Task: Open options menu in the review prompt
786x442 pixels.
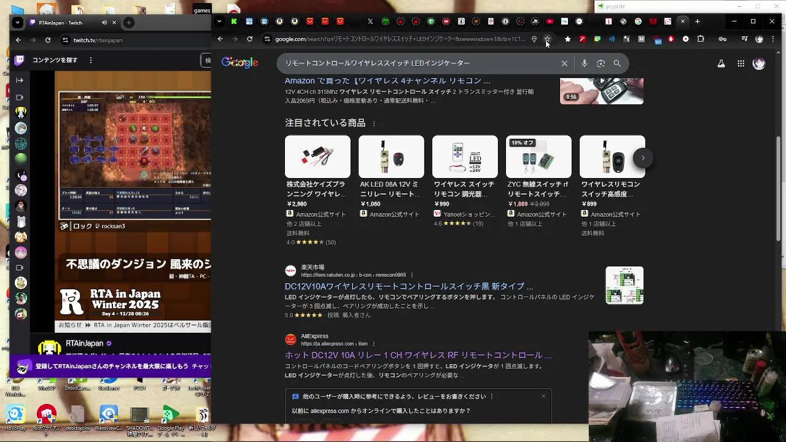Action: coord(491,397)
